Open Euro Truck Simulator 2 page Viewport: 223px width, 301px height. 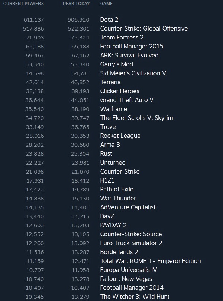pos(131,243)
